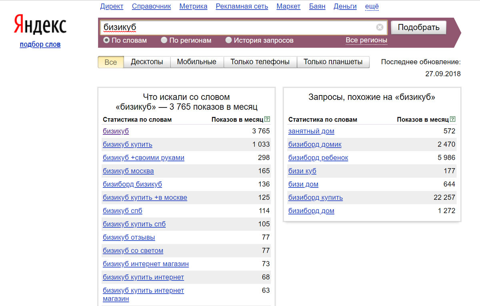
Task: Open 'Маркет' in top navigation
Action: coord(288,6)
